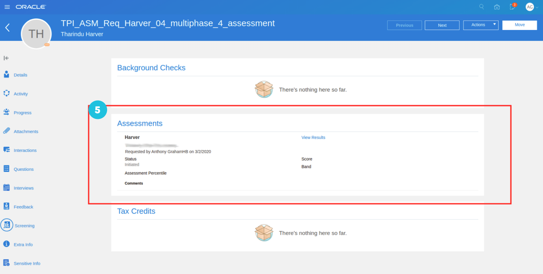543x274 pixels.
Task: Open the Details tab label
Action: (x=20, y=75)
